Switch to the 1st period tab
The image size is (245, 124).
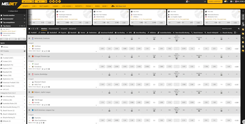(64, 29)
